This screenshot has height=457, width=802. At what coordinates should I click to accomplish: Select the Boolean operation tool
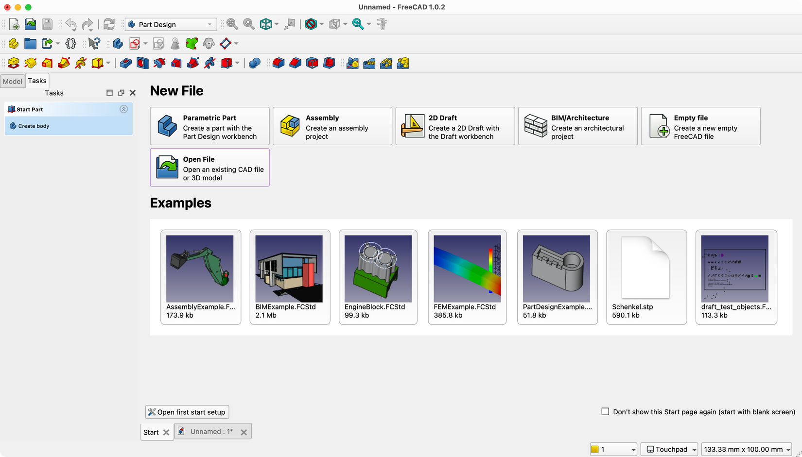pos(254,63)
